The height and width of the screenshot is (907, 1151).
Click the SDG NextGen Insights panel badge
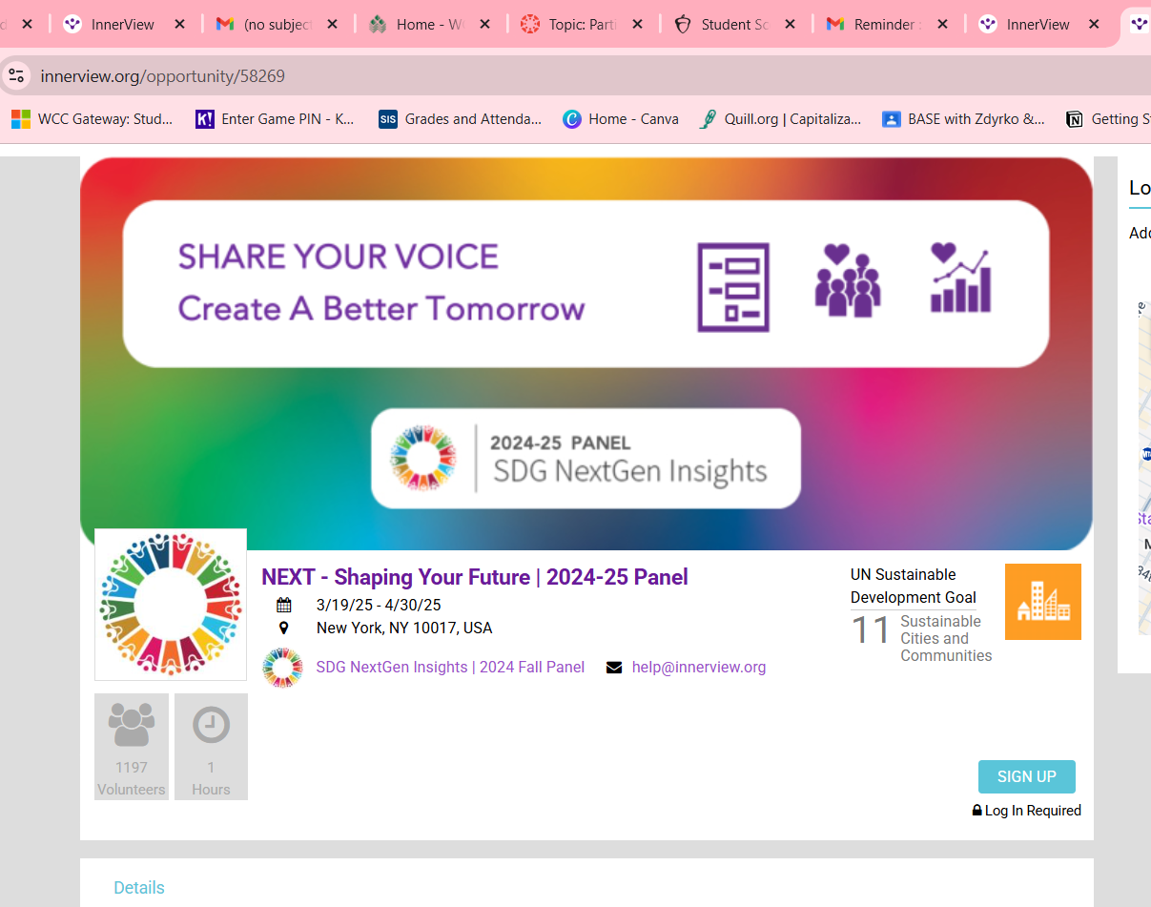tap(586, 458)
